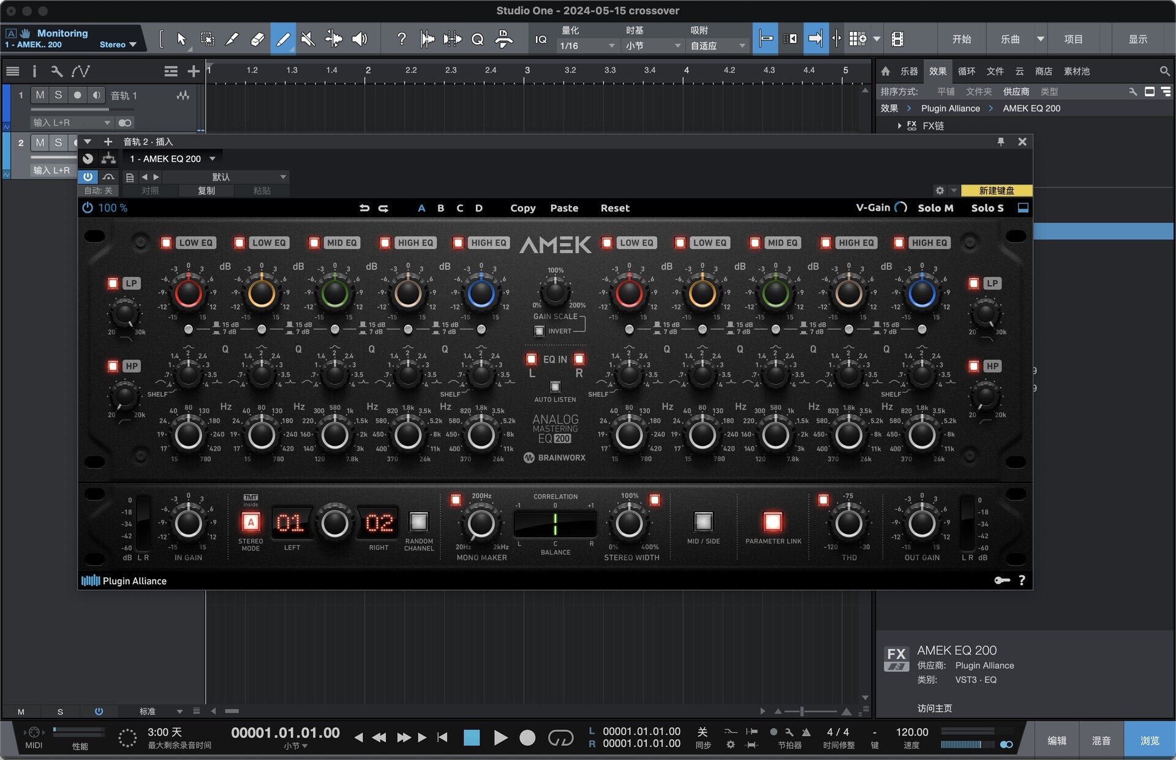
Task: Open plugin license key icon
Action: pos(1002,580)
